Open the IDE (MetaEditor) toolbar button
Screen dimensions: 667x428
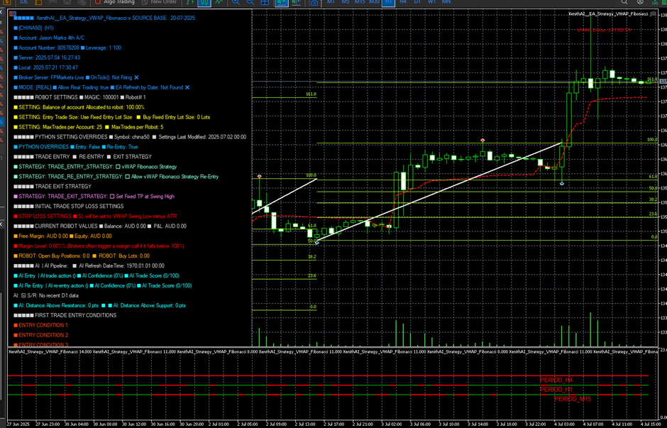(24, 1)
